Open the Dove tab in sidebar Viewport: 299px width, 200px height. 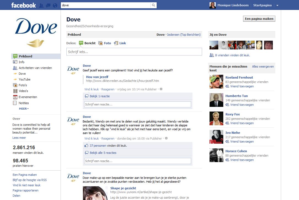click(x=22, y=74)
